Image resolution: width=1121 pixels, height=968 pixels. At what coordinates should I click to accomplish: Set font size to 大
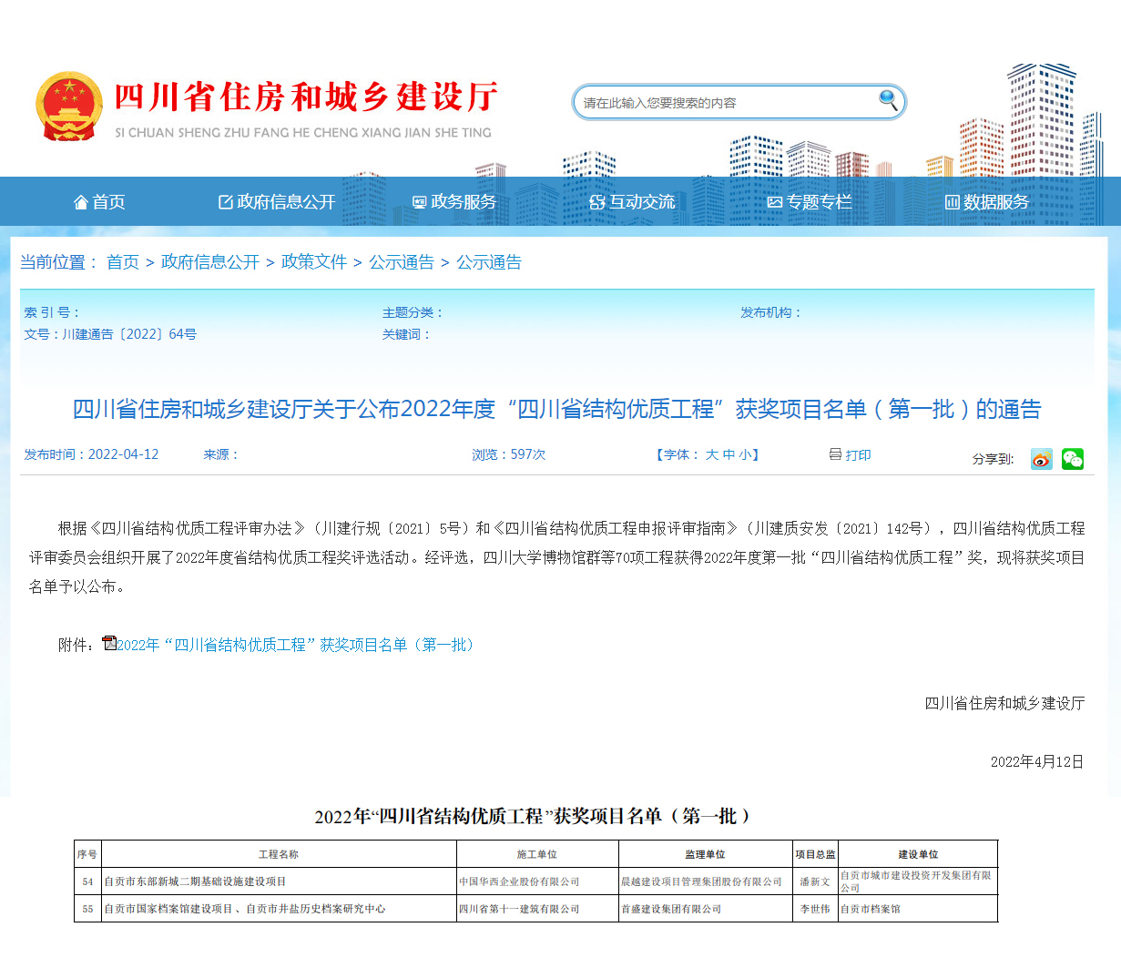pyautogui.click(x=712, y=454)
